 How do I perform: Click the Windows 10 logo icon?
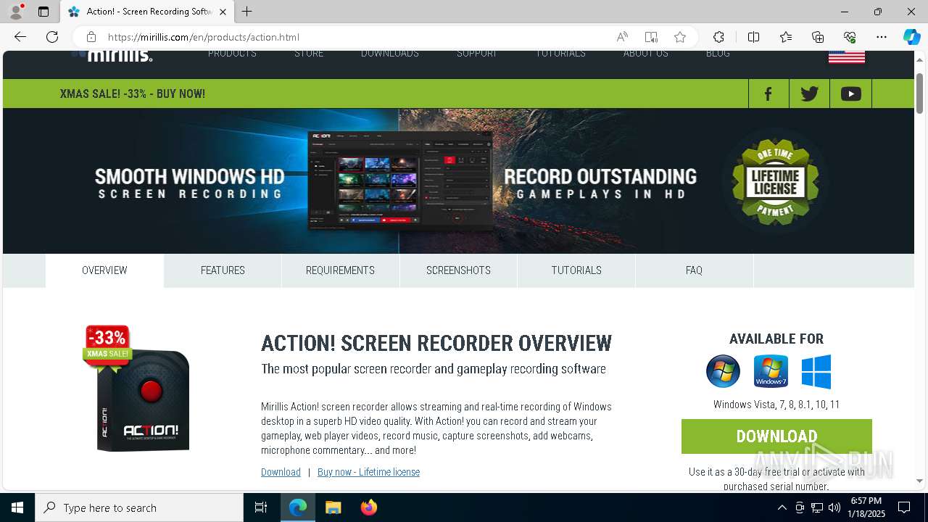(816, 371)
